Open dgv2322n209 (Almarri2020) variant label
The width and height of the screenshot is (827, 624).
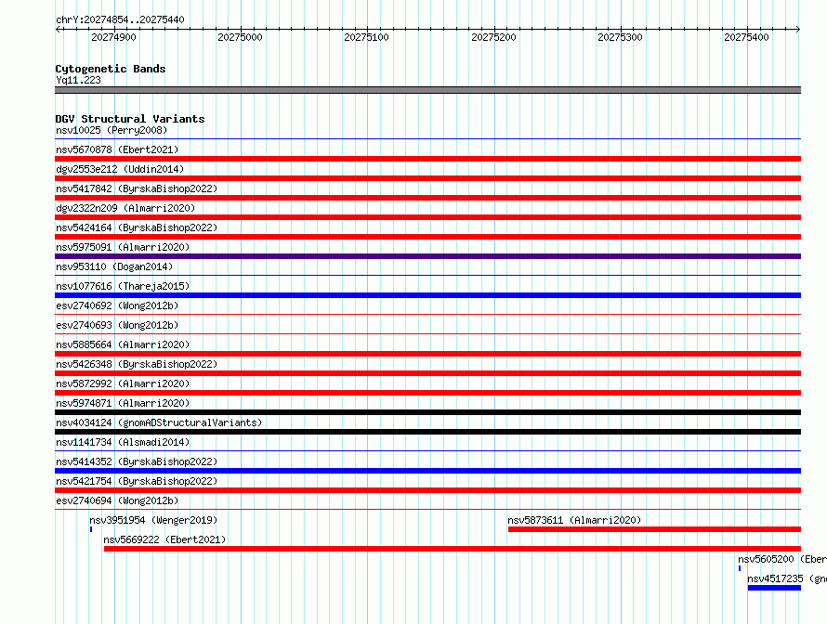pos(125,208)
